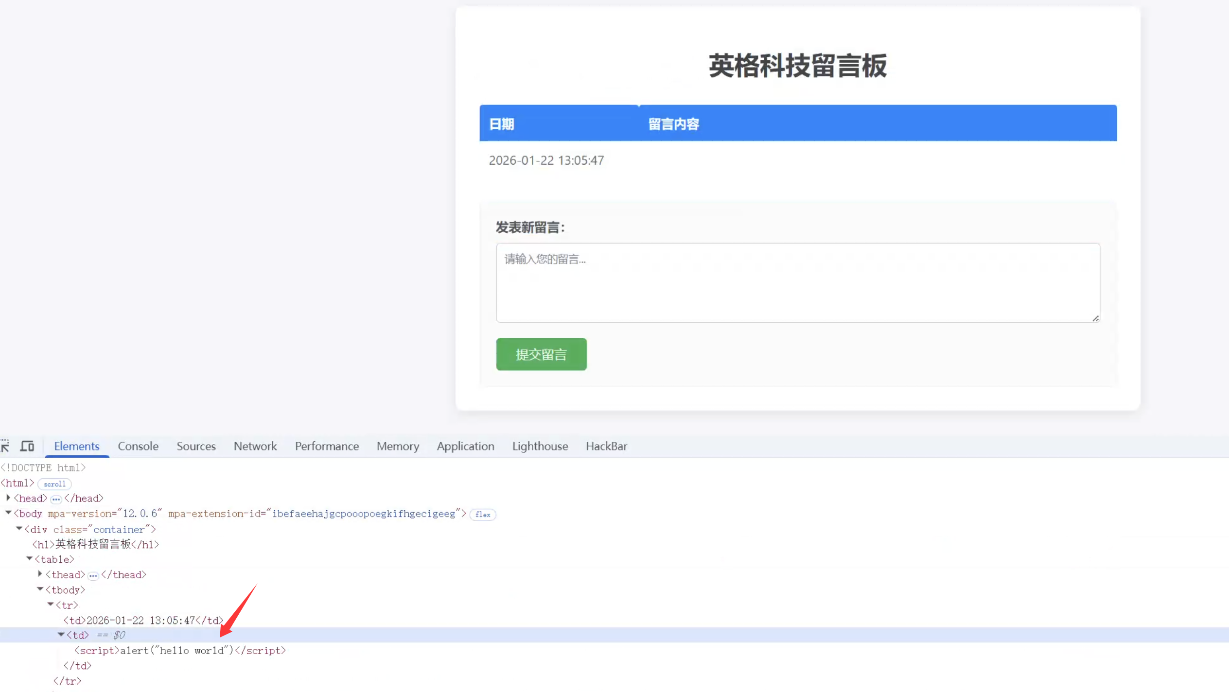Image resolution: width=1229 pixels, height=692 pixels.
Task: Click the 发表新留言 label
Action: tap(530, 227)
